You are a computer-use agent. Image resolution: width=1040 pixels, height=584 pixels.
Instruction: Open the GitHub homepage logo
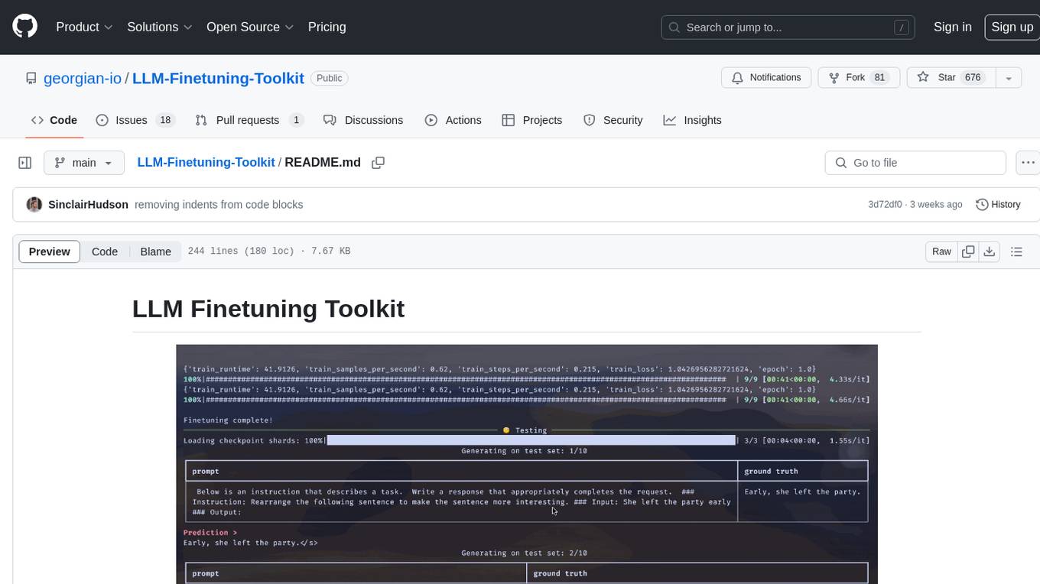[24, 27]
